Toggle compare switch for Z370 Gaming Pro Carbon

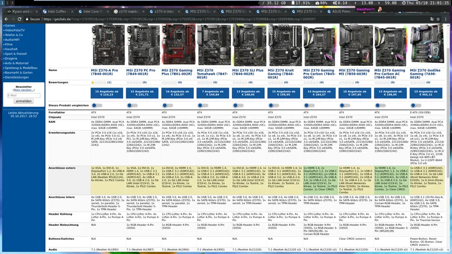tap(310, 105)
